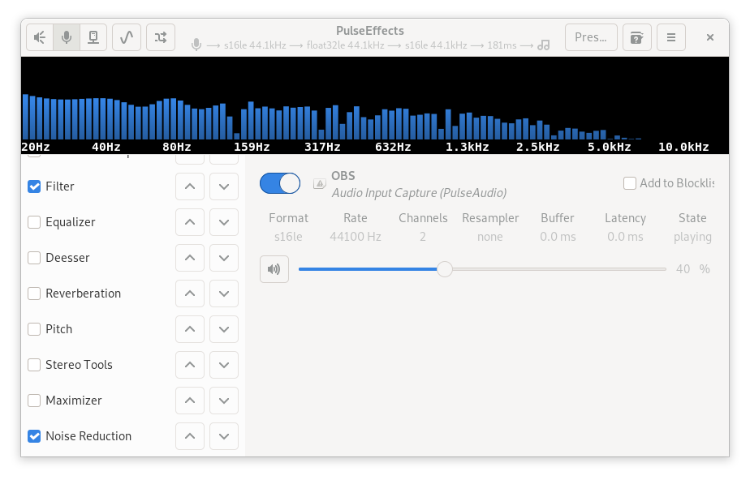Switch to the speaker output tab

point(39,36)
